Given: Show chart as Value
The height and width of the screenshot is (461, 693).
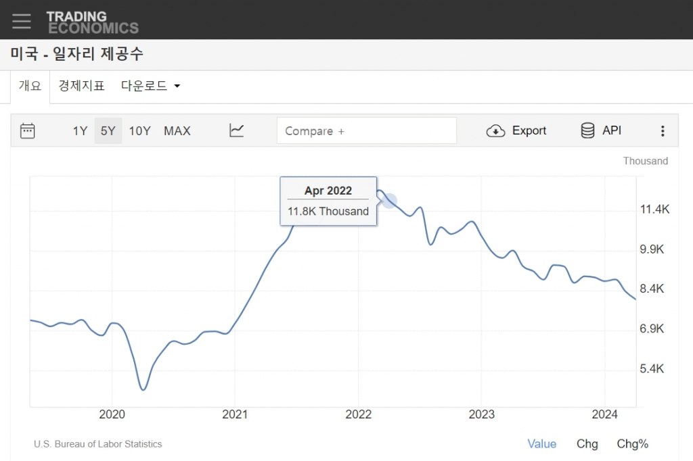Looking at the screenshot, I should pos(541,444).
